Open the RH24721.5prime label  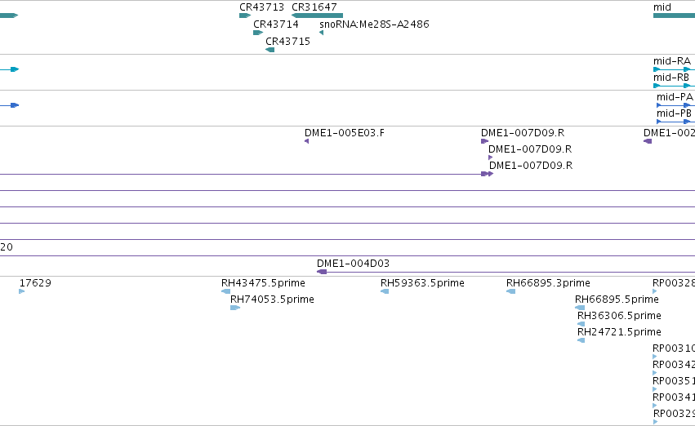619,332
